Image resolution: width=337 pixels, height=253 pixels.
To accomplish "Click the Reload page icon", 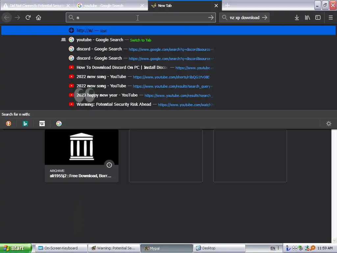I will coord(28,17).
